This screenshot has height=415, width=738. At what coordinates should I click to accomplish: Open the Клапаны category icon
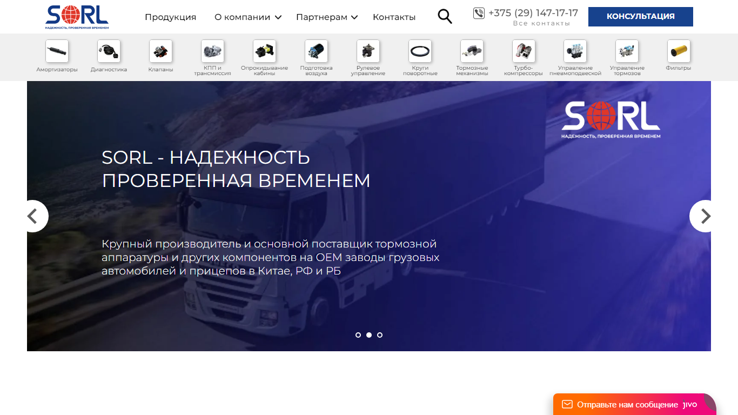(160, 51)
